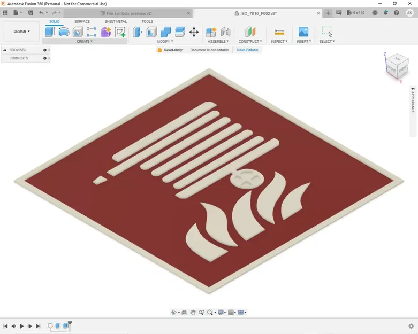
Task: Select the Create Form tool
Action: (x=106, y=32)
